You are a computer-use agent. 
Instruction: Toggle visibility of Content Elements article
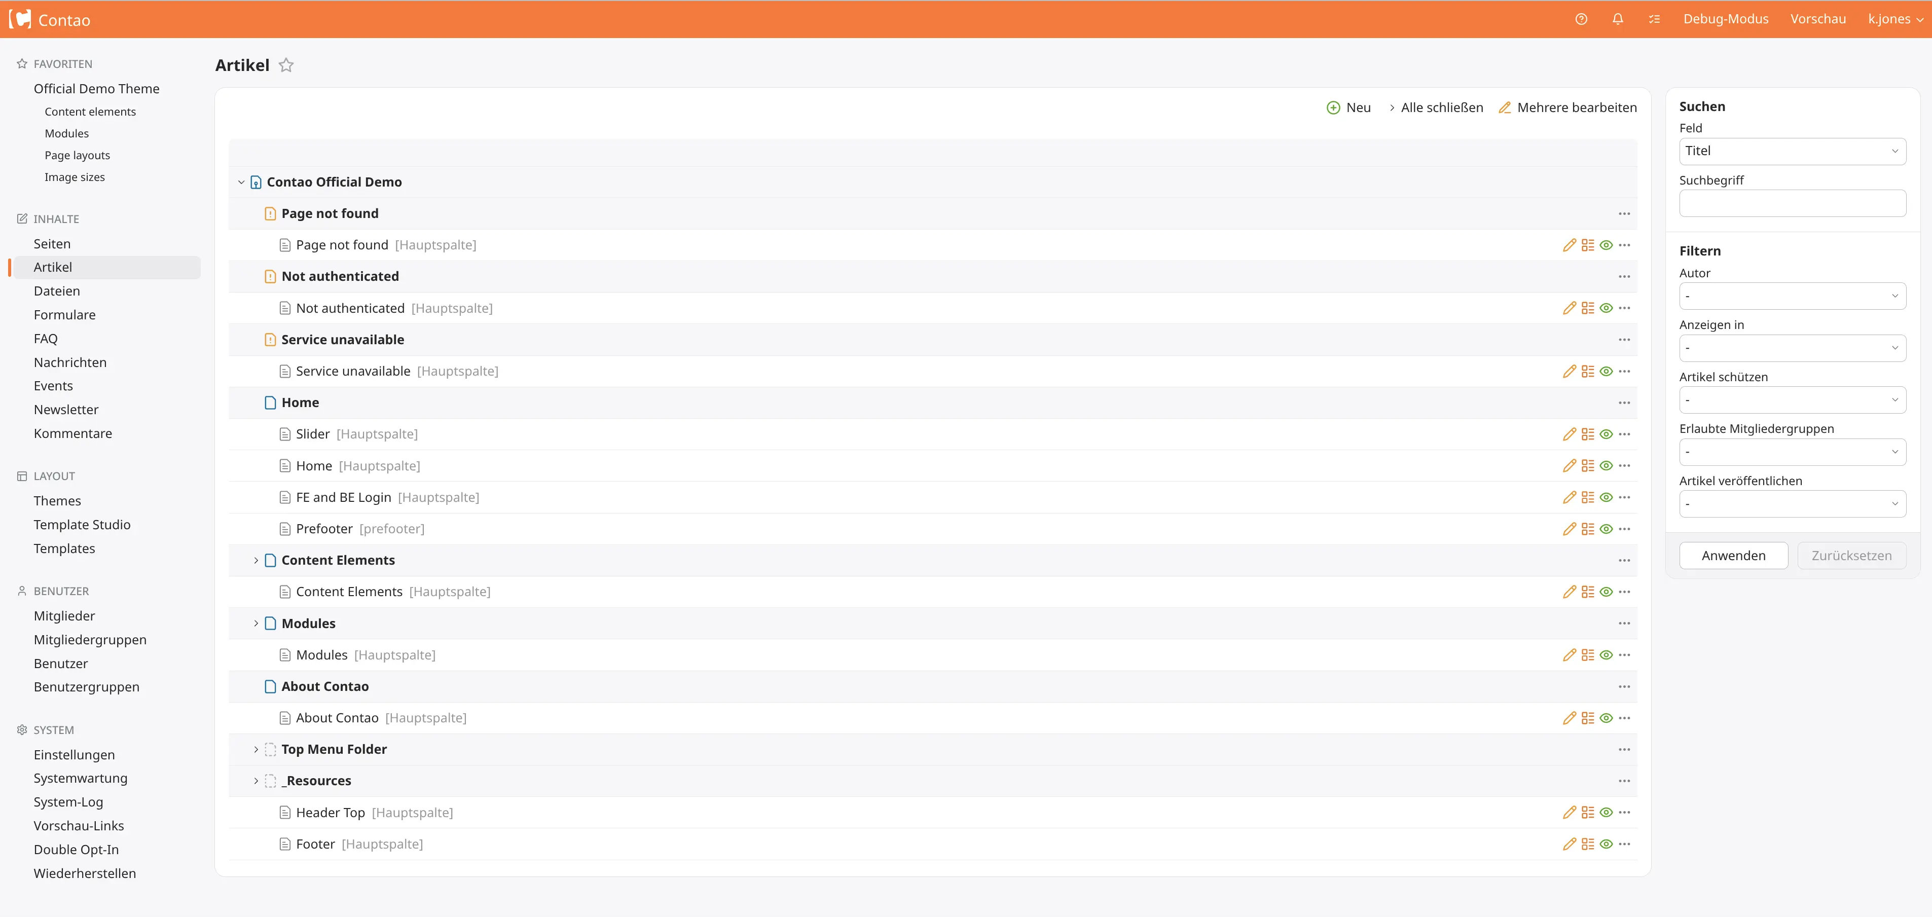pos(1606,592)
